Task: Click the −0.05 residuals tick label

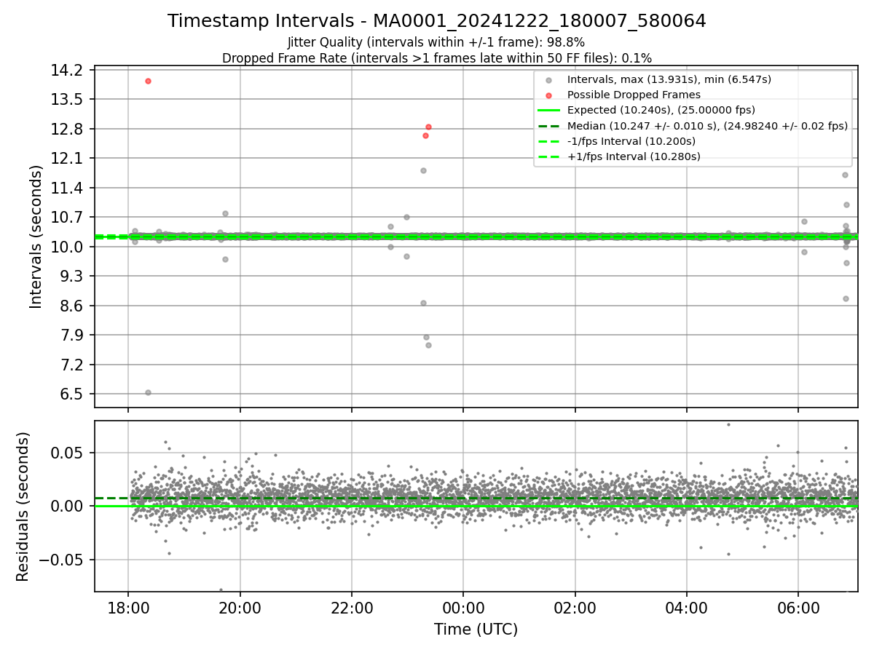Action: (60, 560)
